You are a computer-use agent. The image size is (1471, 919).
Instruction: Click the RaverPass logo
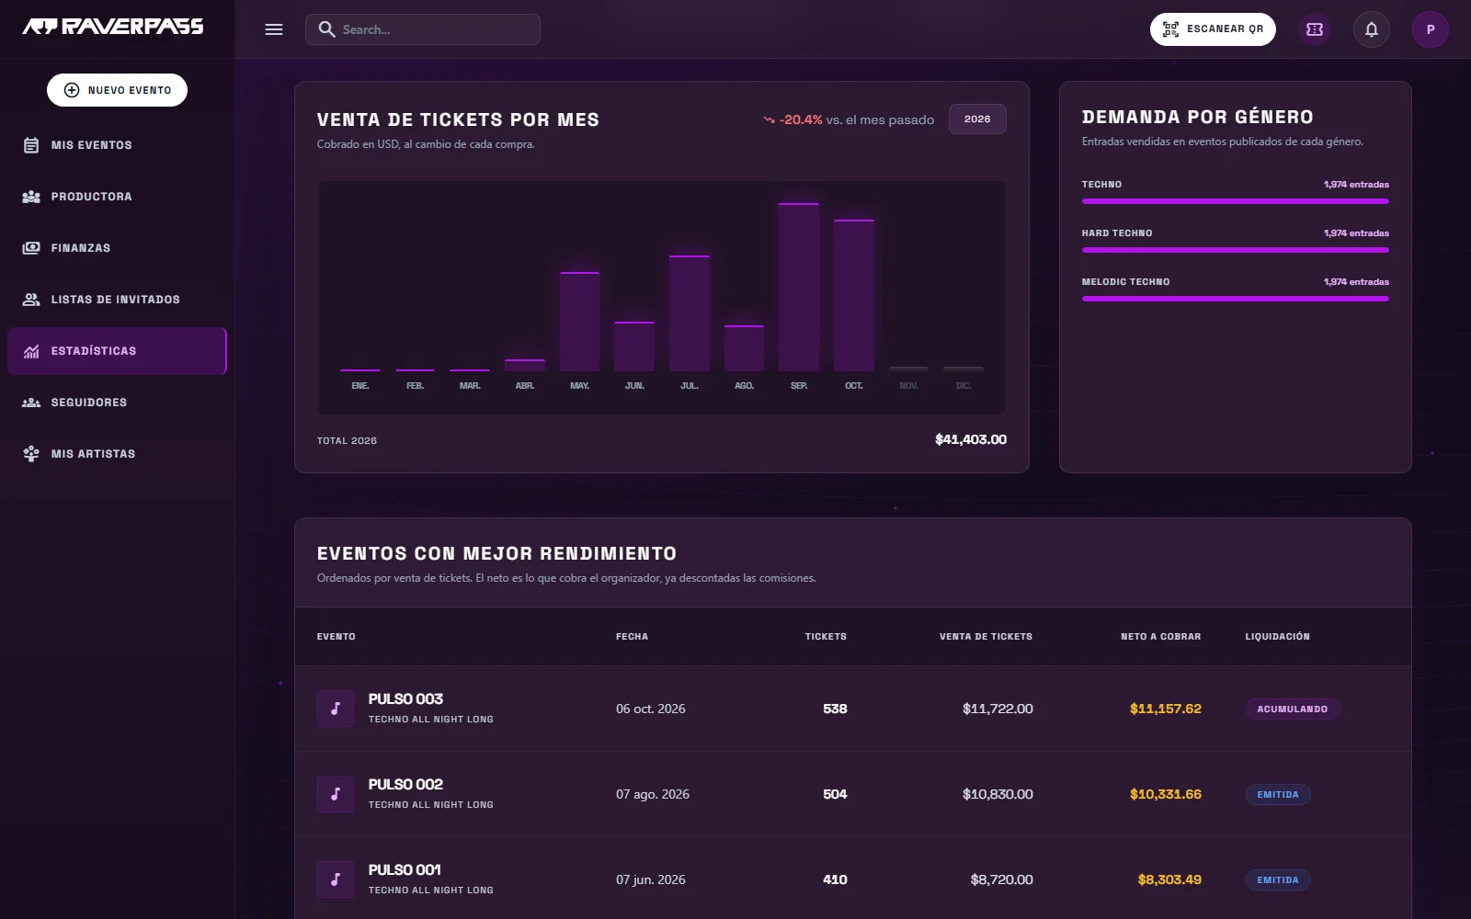point(113,27)
